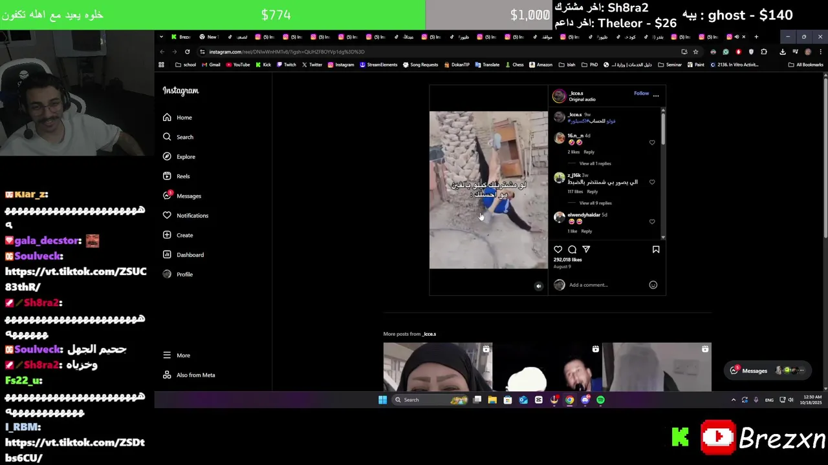The height and width of the screenshot is (465, 828).
Task: Go to Explore in Instagram sidebar
Action: coord(179,156)
